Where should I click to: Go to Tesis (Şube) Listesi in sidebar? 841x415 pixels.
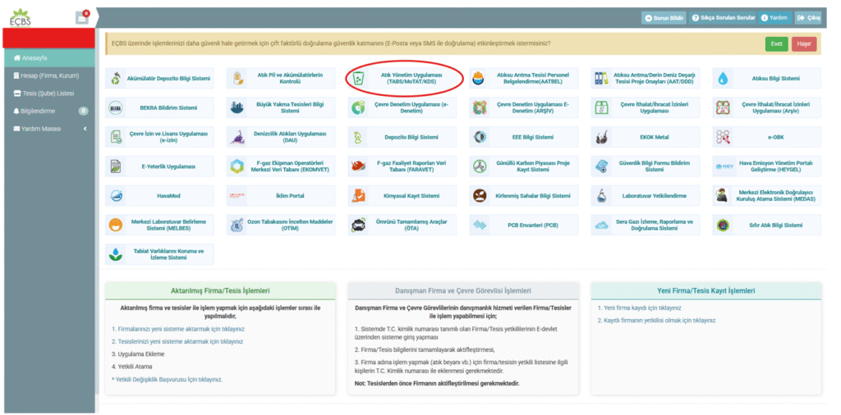pyautogui.click(x=48, y=93)
